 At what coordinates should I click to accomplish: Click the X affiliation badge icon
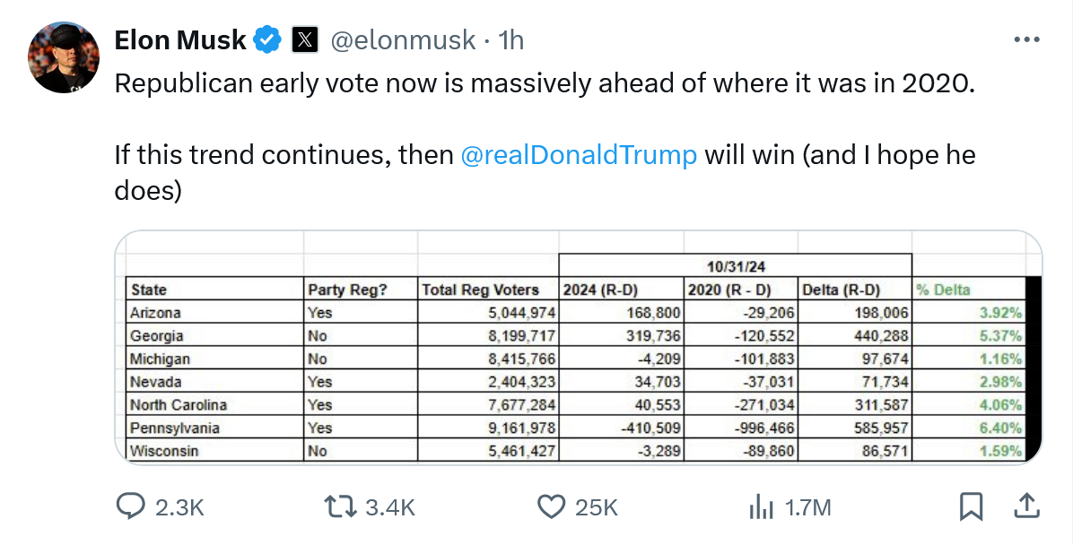[305, 40]
